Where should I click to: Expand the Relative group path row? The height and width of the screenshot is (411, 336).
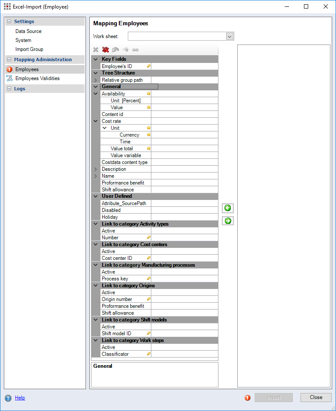(x=95, y=80)
